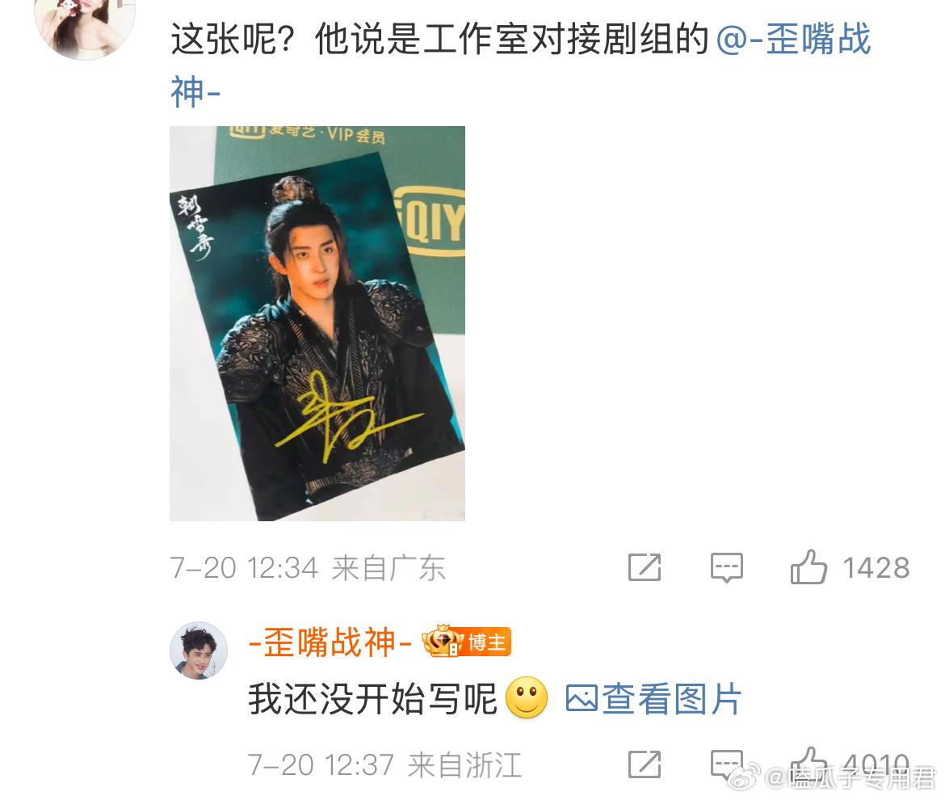Open the first comment's reply icon
The image size is (945, 800).
point(726,568)
